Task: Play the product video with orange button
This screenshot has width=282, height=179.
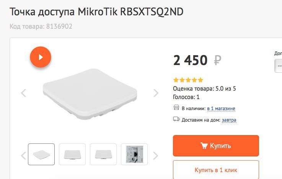Action: pyautogui.click(x=41, y=57)
